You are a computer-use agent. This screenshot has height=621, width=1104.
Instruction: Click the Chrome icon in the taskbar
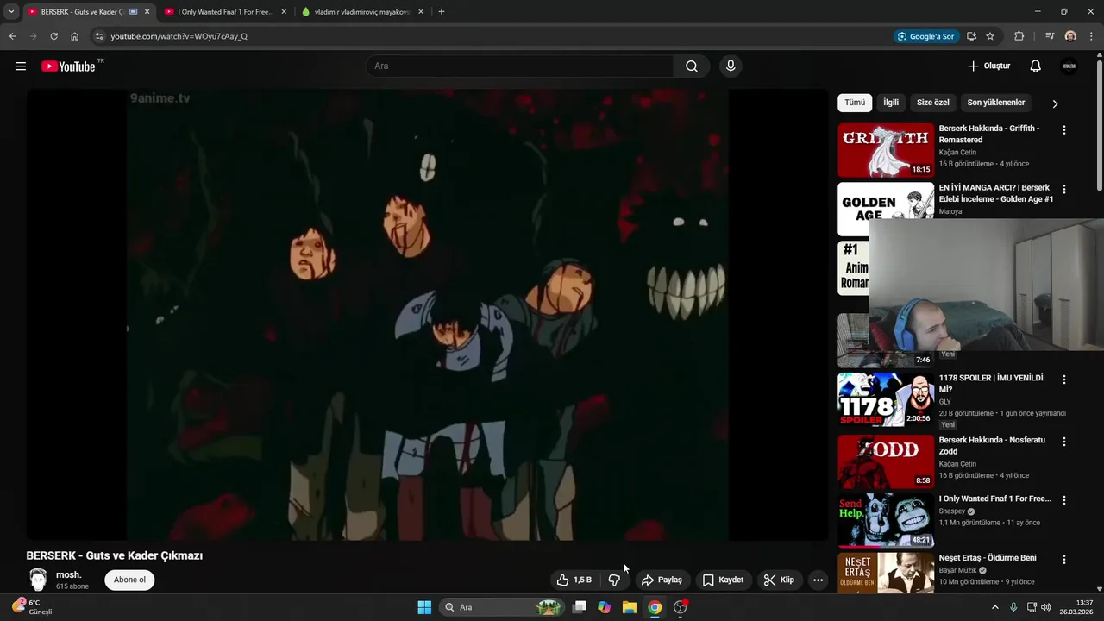655,607
